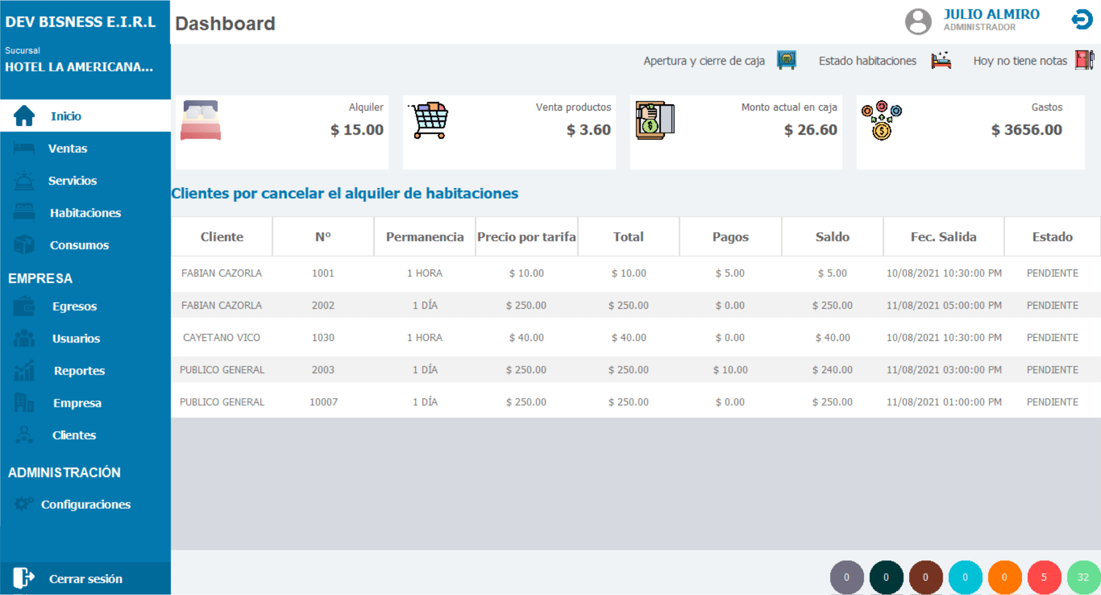The height and width of the screenshot is (595, 1101).
Task: Click the service bell icon next to Servicios
Action: [24, 180]
